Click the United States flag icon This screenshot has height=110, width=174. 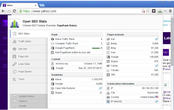pyautogui.click(x=157, y=97)
